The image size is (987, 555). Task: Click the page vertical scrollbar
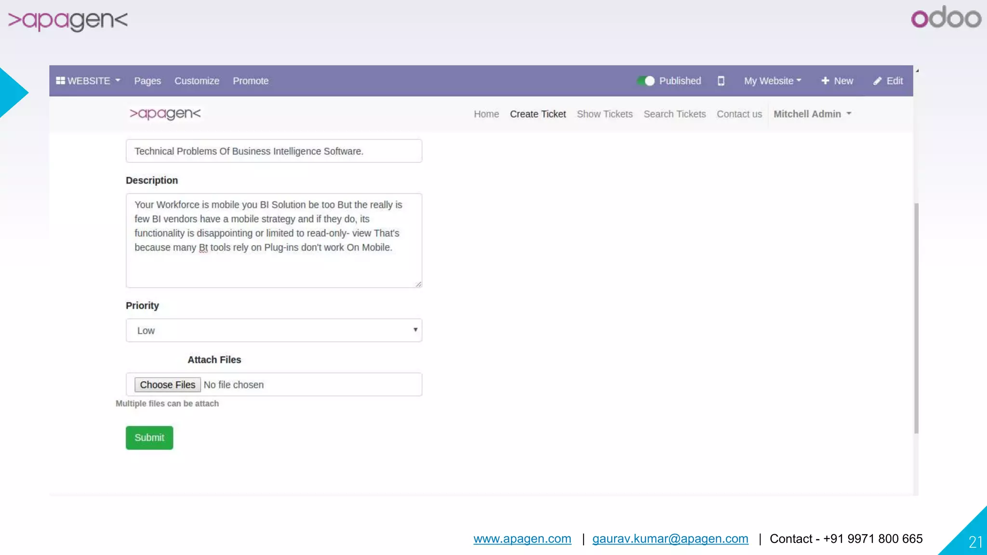pos(916,318)
